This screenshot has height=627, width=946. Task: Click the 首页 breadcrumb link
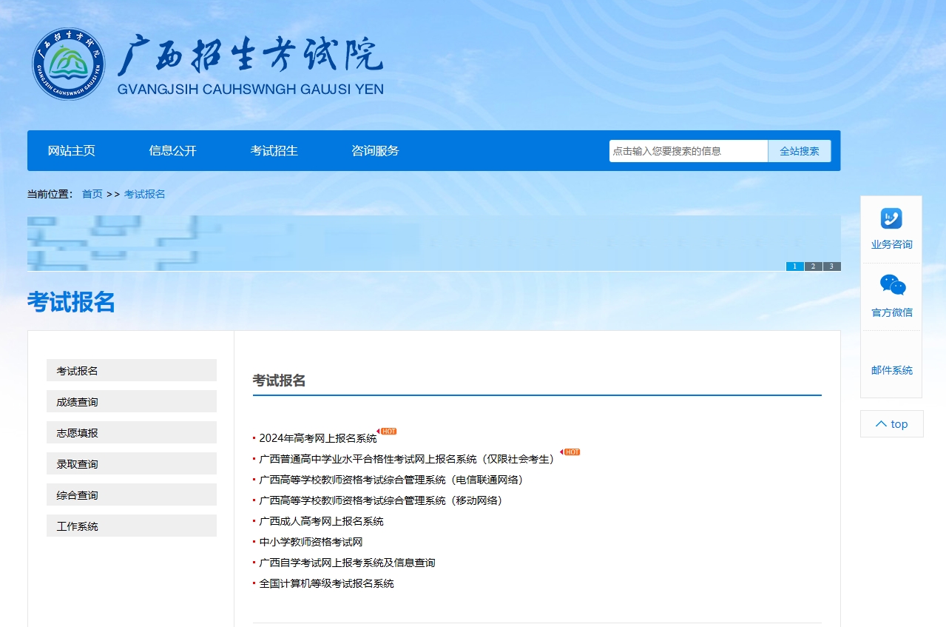(92, 194)
